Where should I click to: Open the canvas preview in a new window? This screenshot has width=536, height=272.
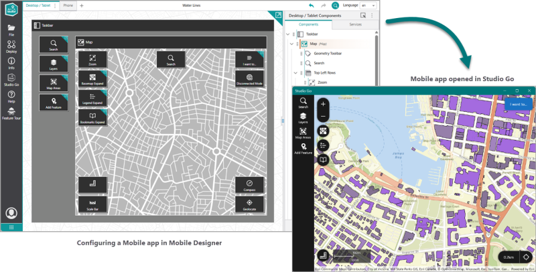pyautogui.click(x=278, y=15)
